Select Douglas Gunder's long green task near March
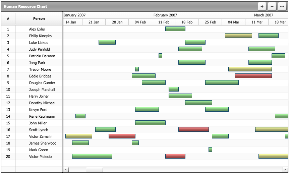 [222, 82]
